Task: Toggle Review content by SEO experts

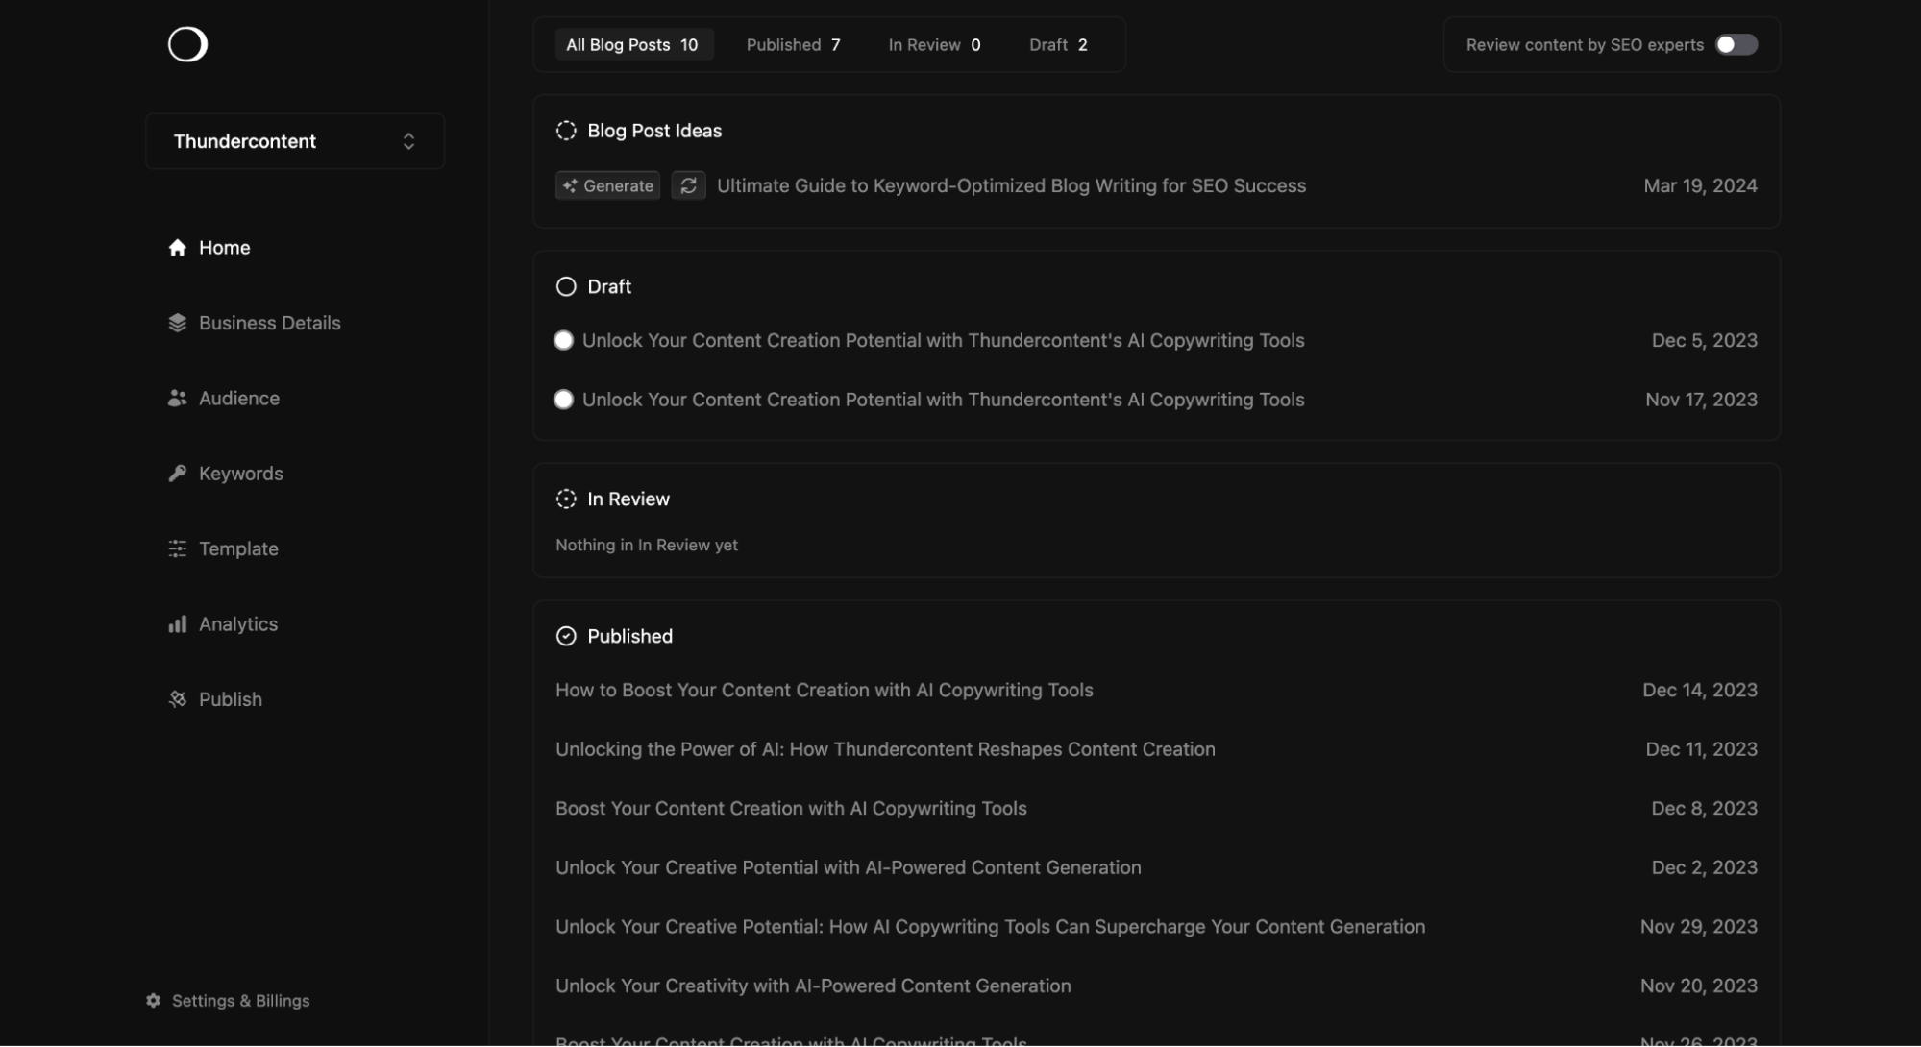Action: 1736,45
